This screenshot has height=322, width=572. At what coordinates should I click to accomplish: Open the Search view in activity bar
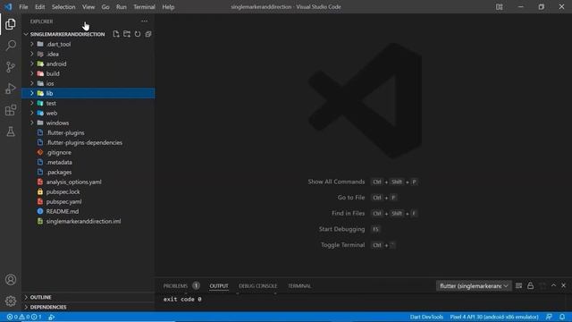(11, 46)
